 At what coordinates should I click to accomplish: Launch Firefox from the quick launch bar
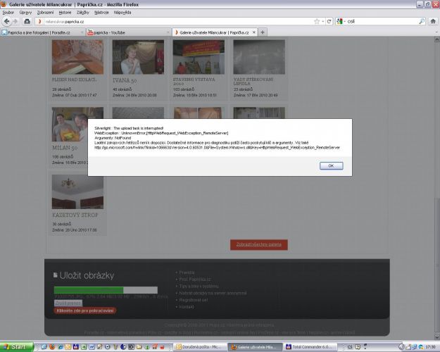point(52,347)
